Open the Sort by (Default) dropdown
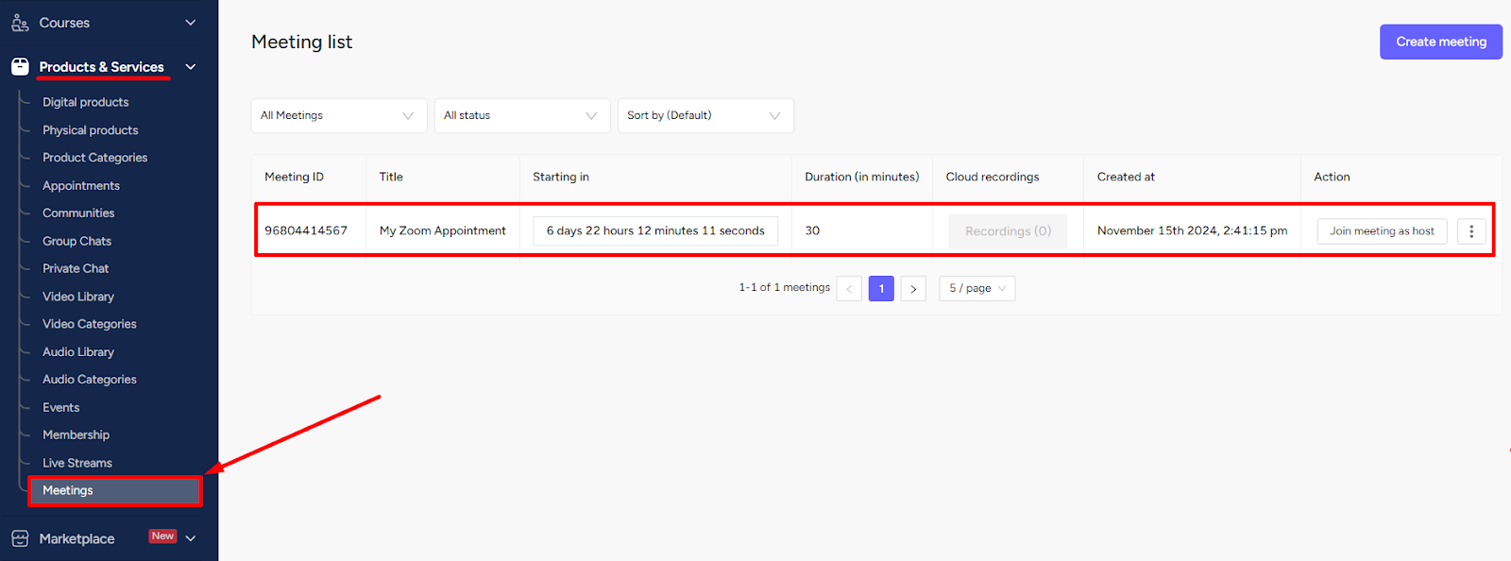The image size is (1511, 561). [x=705, y=115]
